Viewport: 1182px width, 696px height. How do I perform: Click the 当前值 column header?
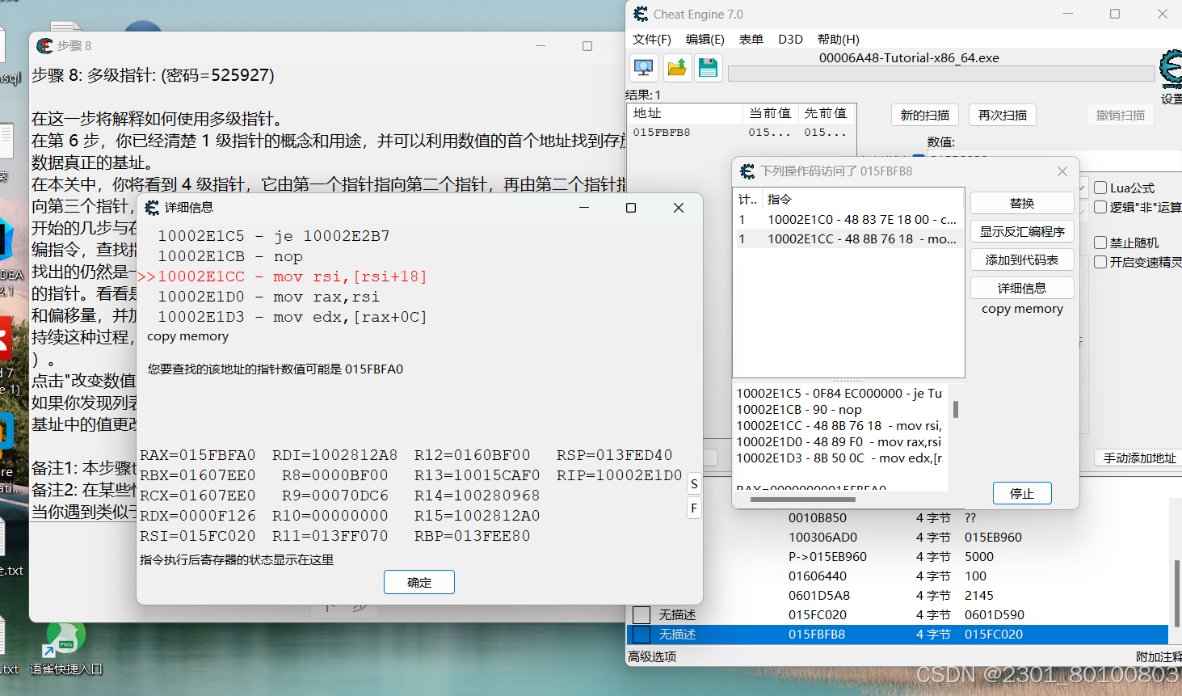(770, 113)
